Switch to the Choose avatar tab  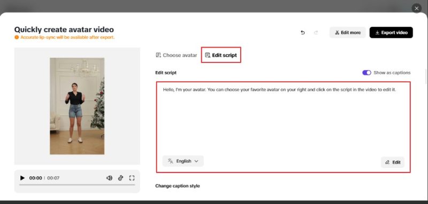coord(177,56)
